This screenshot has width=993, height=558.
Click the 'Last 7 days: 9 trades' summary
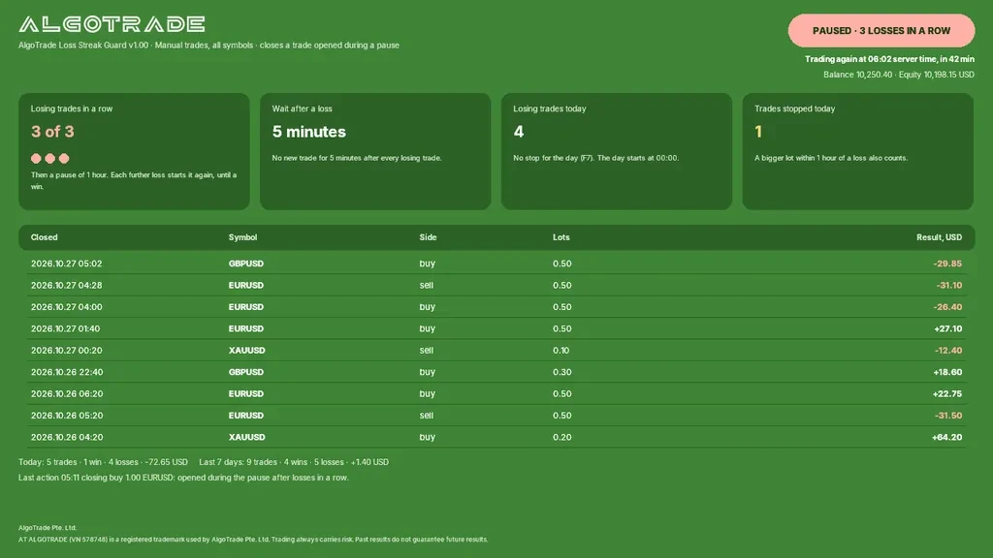point(294,462)
